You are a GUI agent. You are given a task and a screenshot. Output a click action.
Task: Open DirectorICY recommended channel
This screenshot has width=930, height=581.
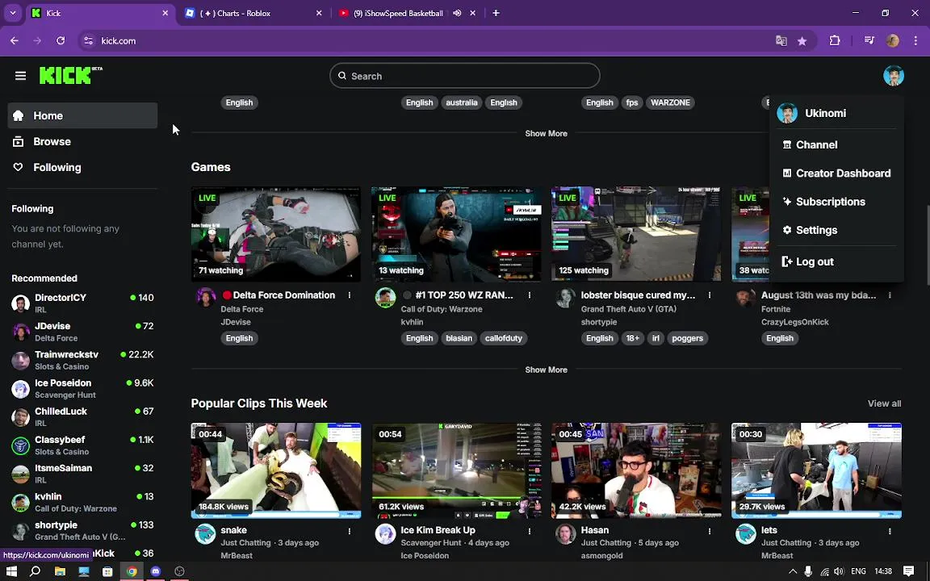[x=82, y=303]
